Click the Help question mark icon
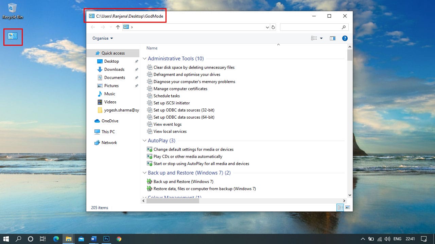The width and height of the screenshot is (435, 244). (x=345, y=38)
